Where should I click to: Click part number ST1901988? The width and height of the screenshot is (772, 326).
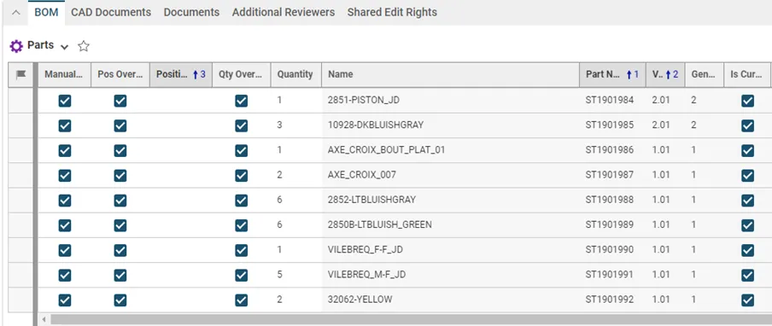pos(610,201)
